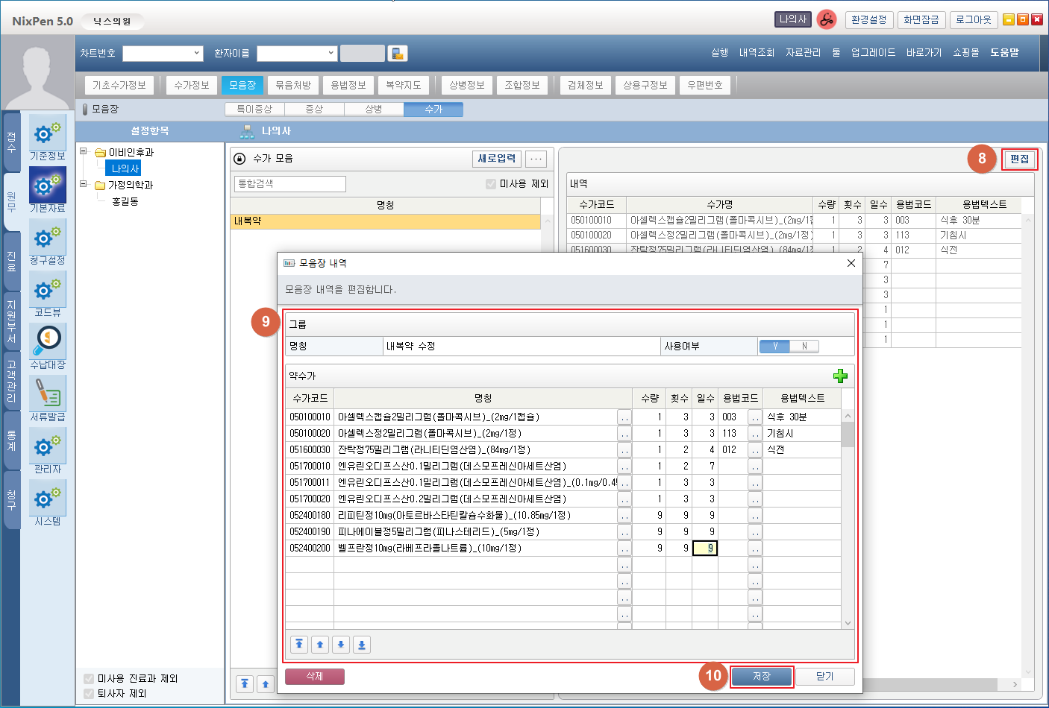Switch to the 증상 tab
Viewport: 1049px width, 708px height.
(x=314, y=110)
